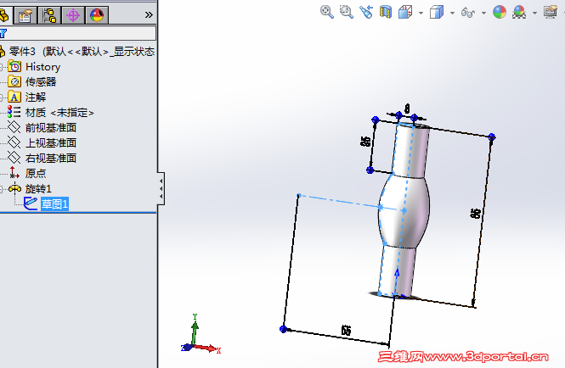Click the View Orientation icon
This screenshot has height=368, width=565.
(x=405, y=12)
